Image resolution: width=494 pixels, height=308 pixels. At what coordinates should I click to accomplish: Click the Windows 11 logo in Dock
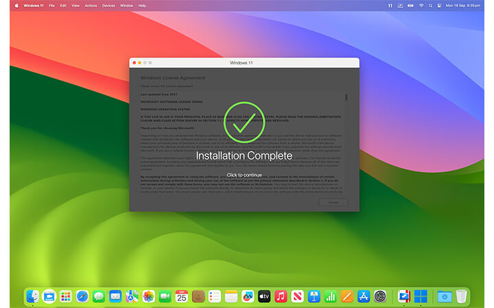point(421,296)
